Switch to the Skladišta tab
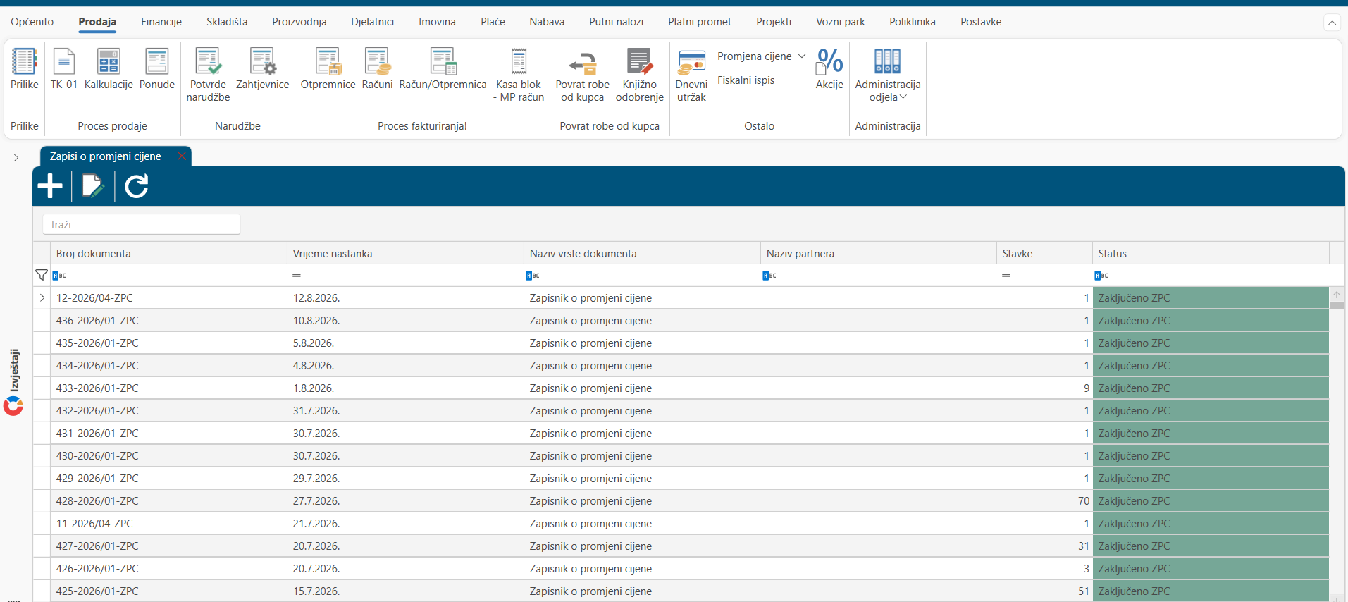The width and height of the screenshot is (1348, 602). (227, 22)
